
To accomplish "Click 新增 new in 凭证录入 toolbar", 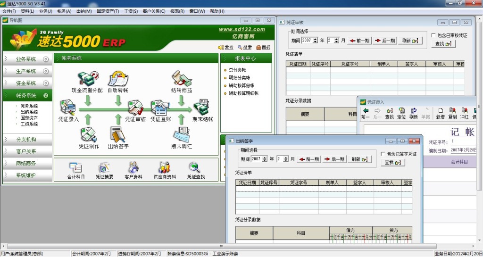I will click(440, 113).
